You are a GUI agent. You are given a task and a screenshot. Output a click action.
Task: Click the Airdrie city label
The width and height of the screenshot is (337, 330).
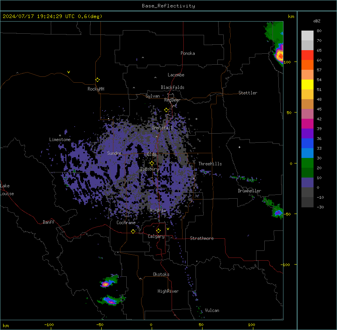(158, 210)
